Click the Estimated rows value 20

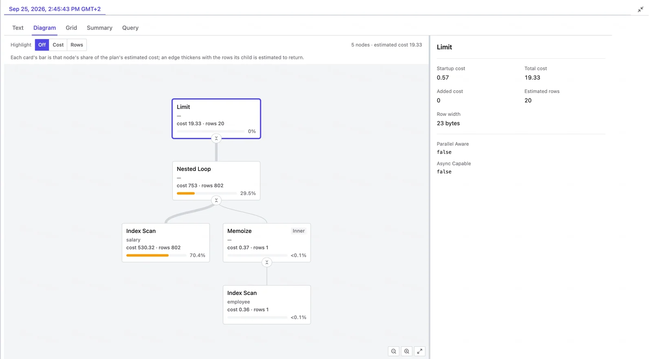pos(528,100)
